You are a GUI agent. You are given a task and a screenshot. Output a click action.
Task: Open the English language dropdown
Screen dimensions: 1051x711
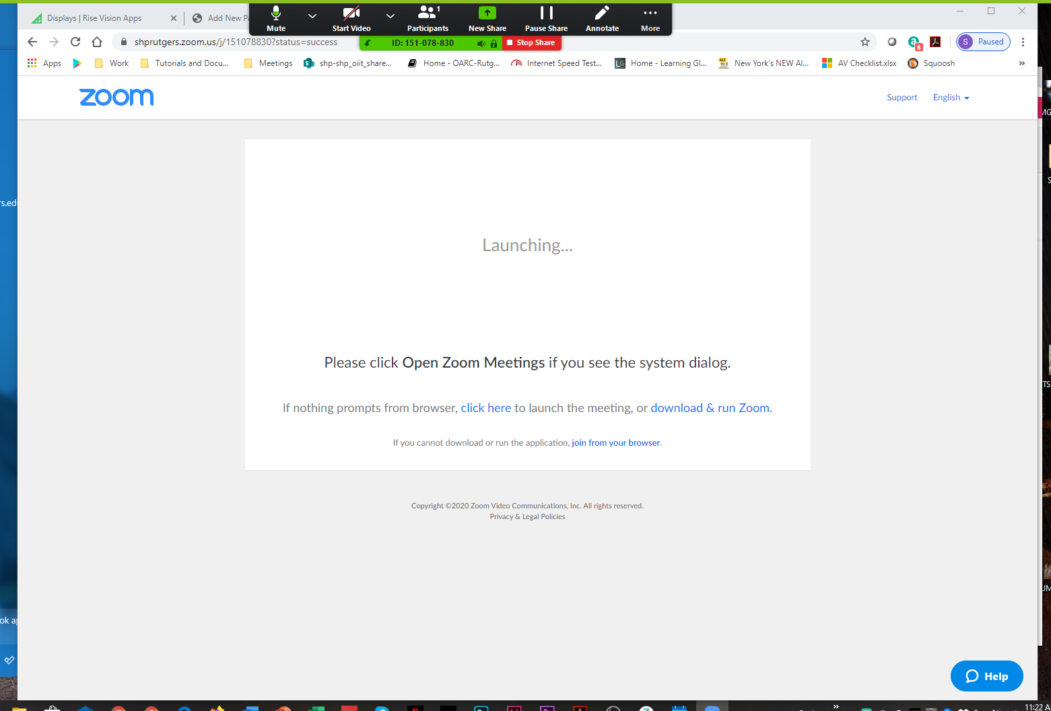coord(951,98)
